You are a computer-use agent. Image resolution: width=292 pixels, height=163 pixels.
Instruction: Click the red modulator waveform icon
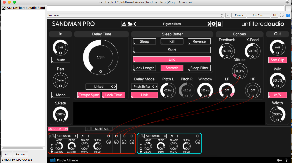tap(52, 136)
